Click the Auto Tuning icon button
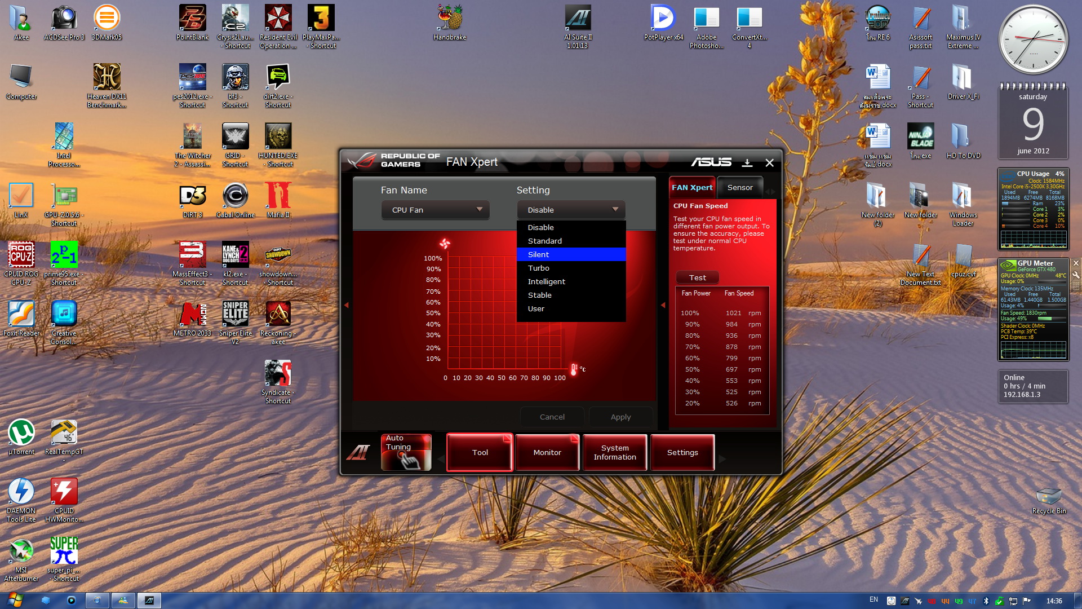1082x609 pixels. tap(406, 452)
